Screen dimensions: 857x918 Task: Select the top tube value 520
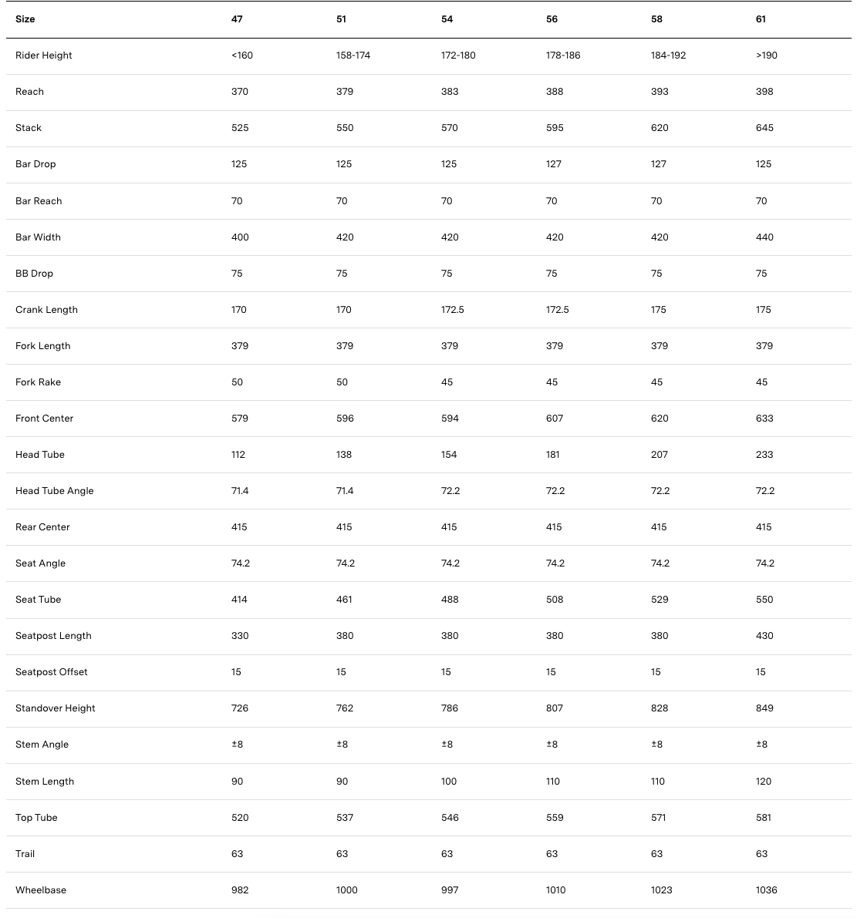[x=240, y=818]
